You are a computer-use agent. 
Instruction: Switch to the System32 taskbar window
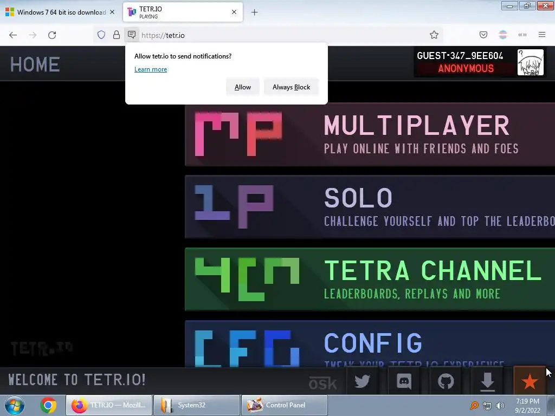[x=197, y=405]
